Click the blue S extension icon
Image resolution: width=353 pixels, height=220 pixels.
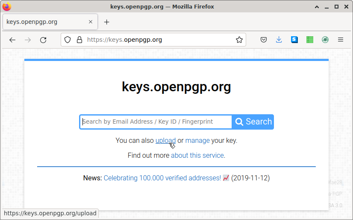click(x=294, y=40)
